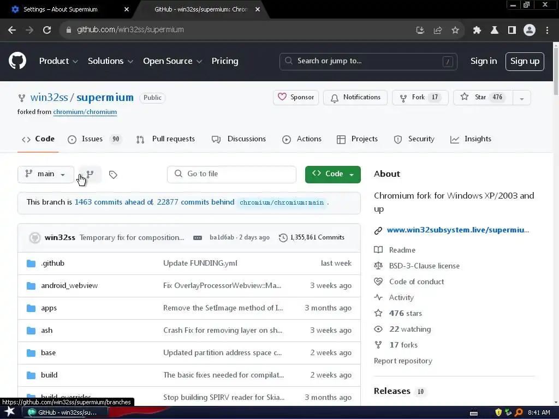Image resolution: width=559 pixels, height=419 pixels.
Task: Open the 1,355,861 Commits history
Action: click(x=312, y=237)
